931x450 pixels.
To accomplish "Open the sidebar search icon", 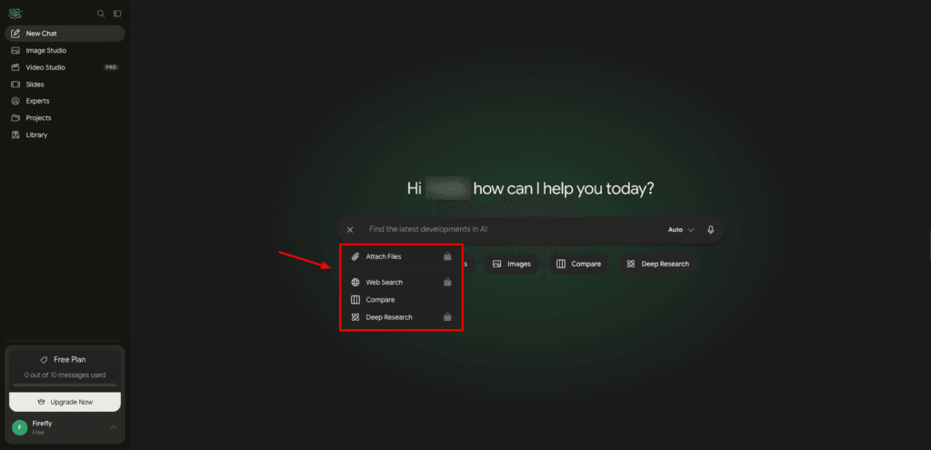I will pos(101,14).
